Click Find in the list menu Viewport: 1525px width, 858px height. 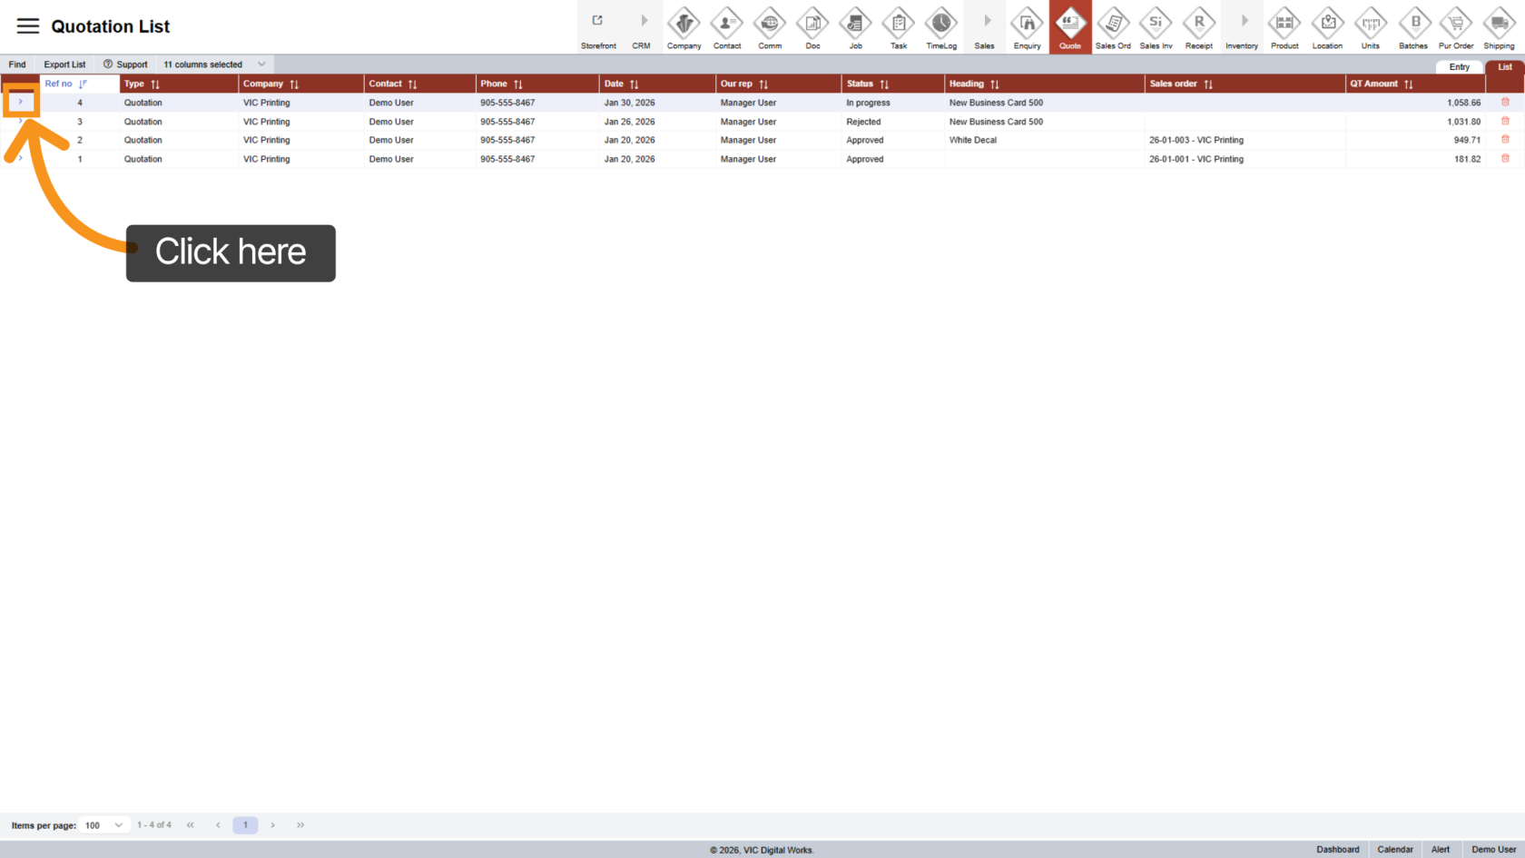pos(17,64)
